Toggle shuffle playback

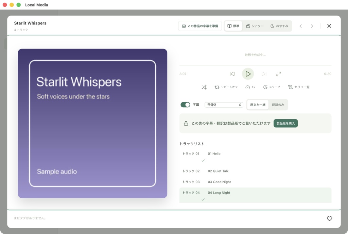pyautogui.click(x=204, y=87)
